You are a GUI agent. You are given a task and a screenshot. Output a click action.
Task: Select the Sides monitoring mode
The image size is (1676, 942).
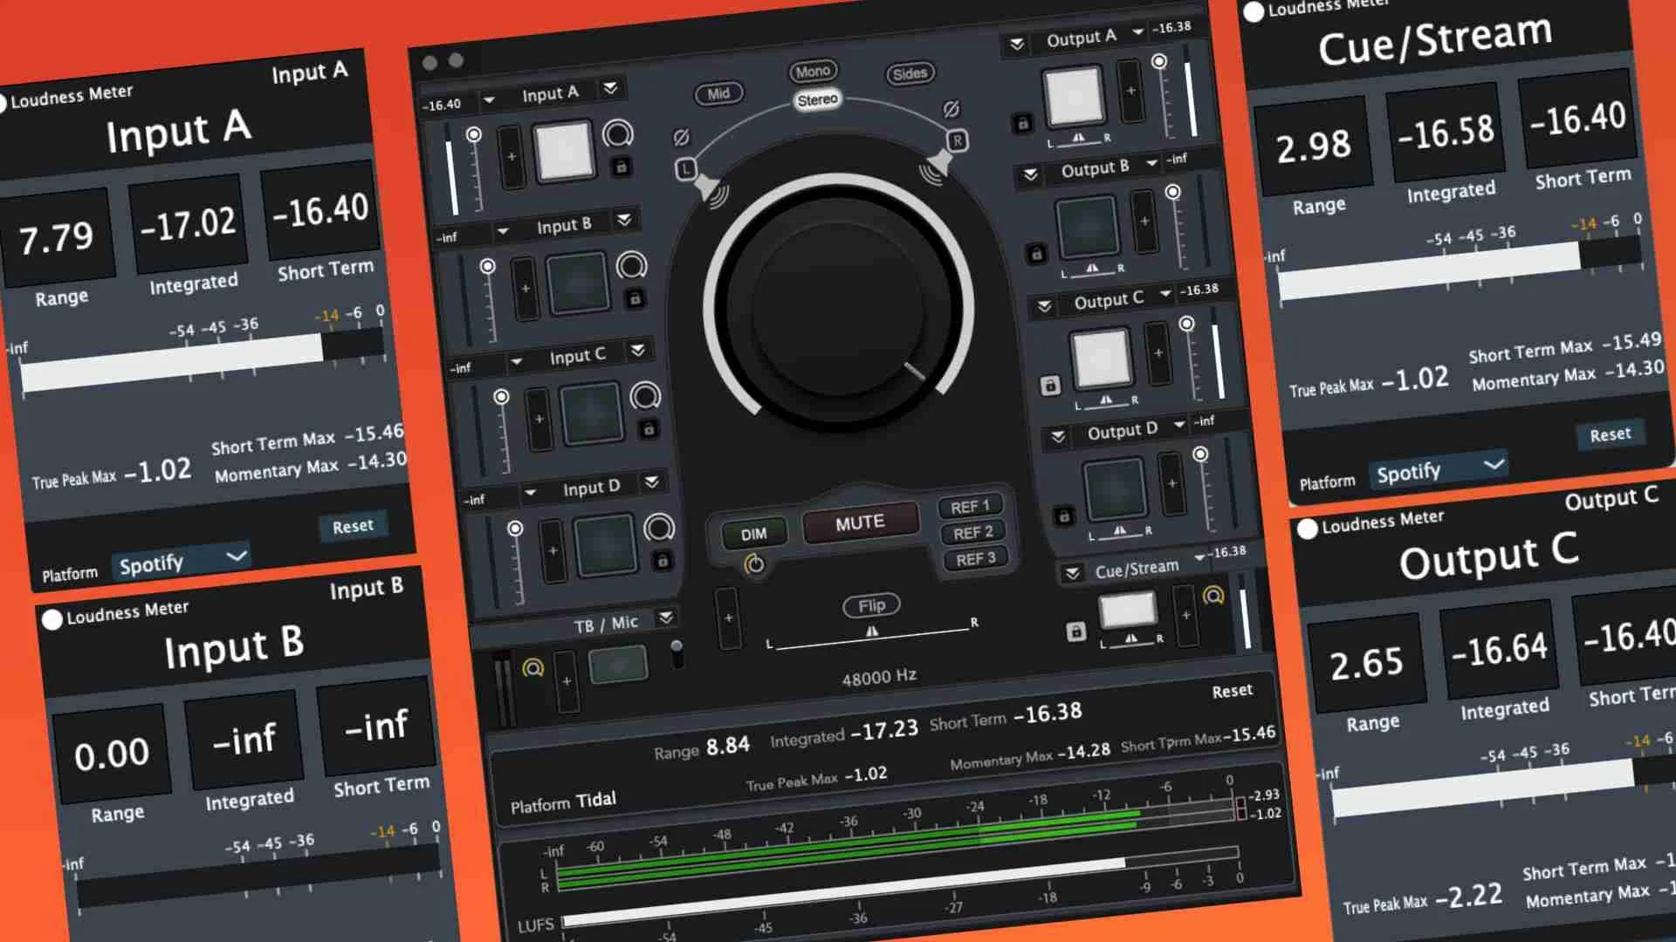click(910, 74)
